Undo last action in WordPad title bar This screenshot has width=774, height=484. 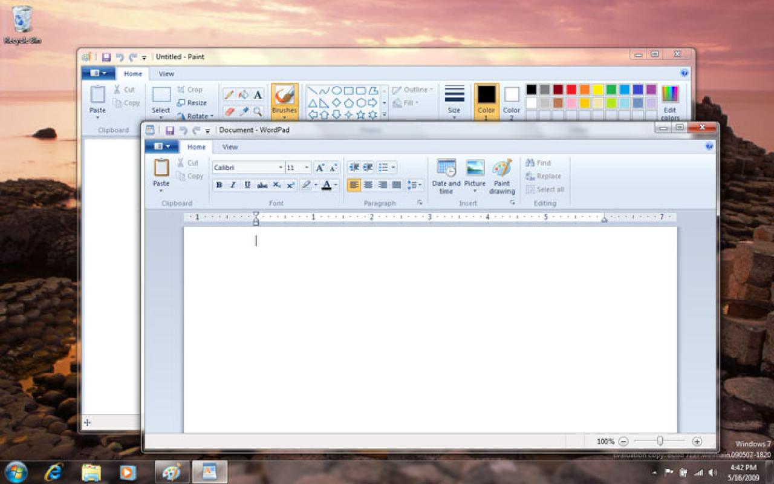pos(183,130)
